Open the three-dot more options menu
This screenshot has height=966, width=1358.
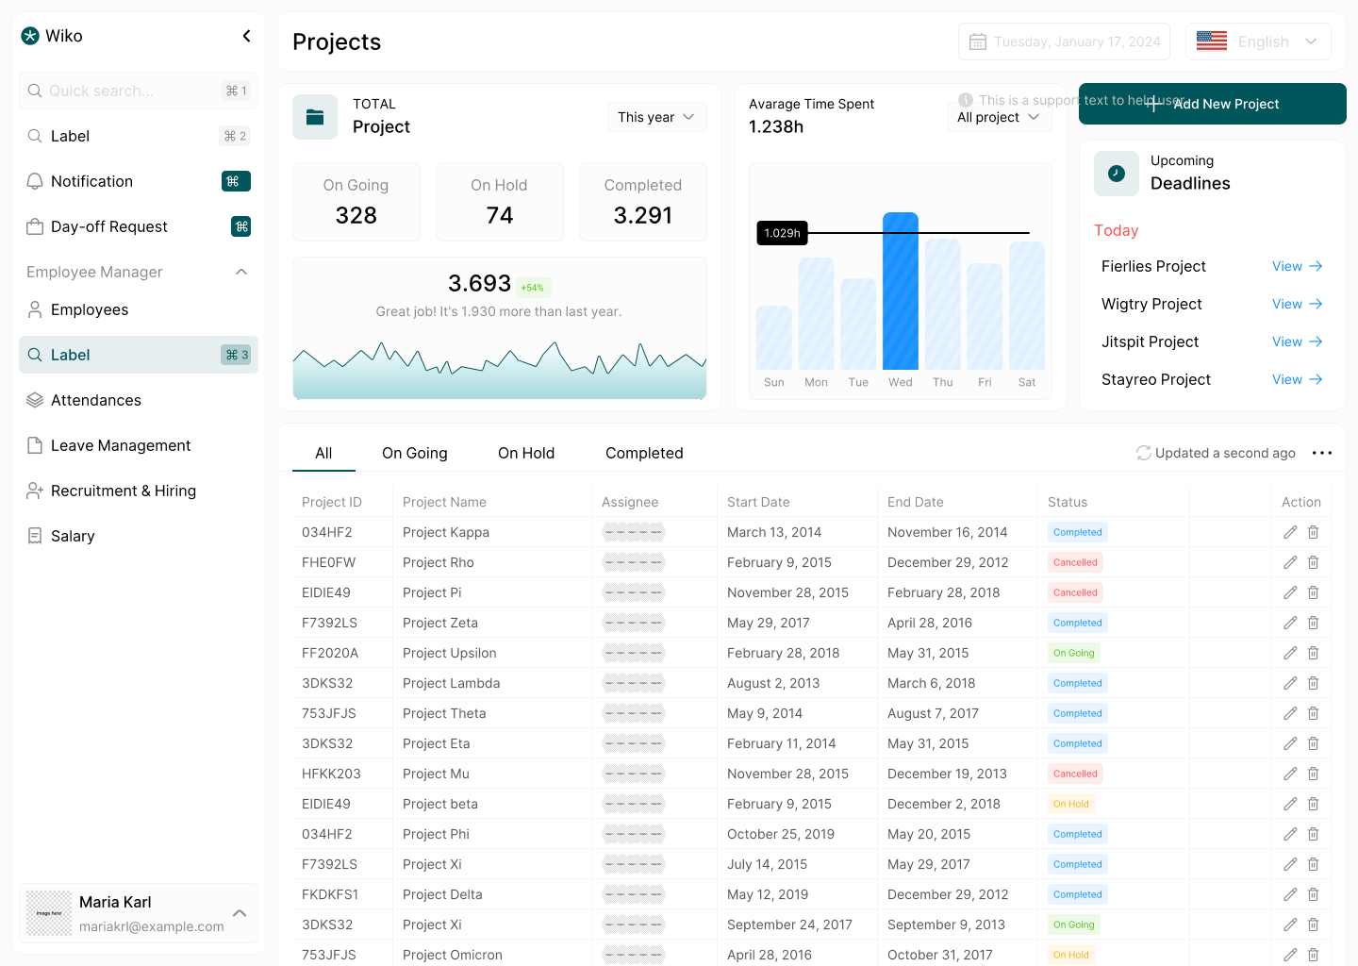click(1322, 453)
